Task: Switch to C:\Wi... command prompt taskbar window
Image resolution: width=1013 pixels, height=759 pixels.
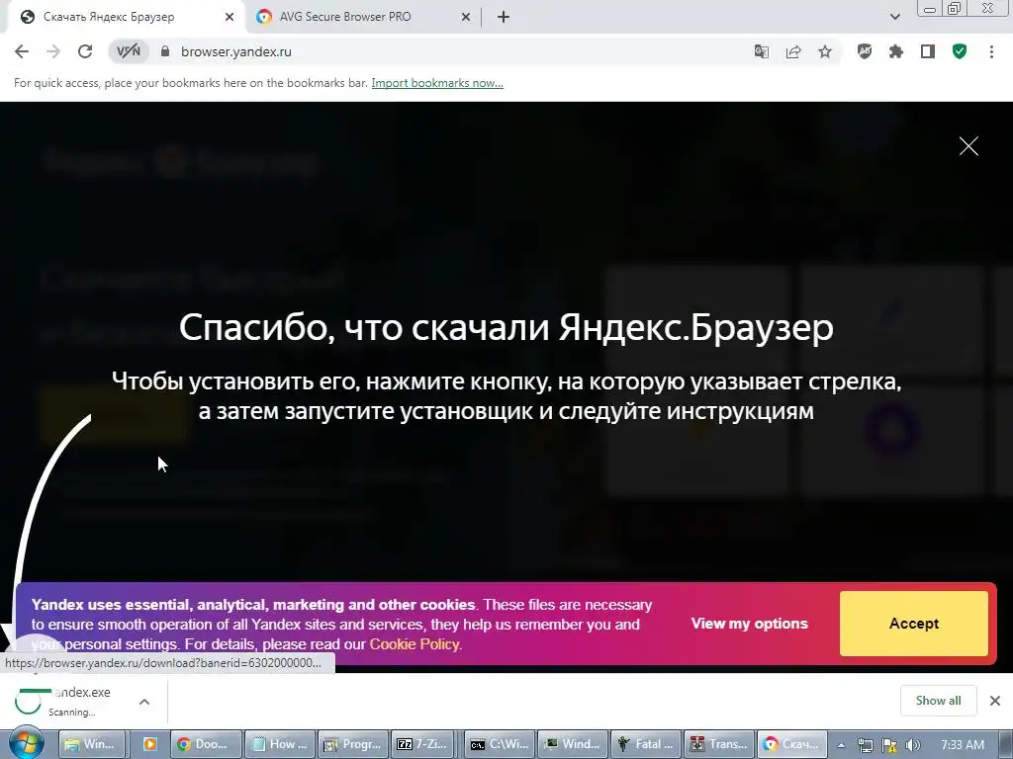Action: point(500,744)
